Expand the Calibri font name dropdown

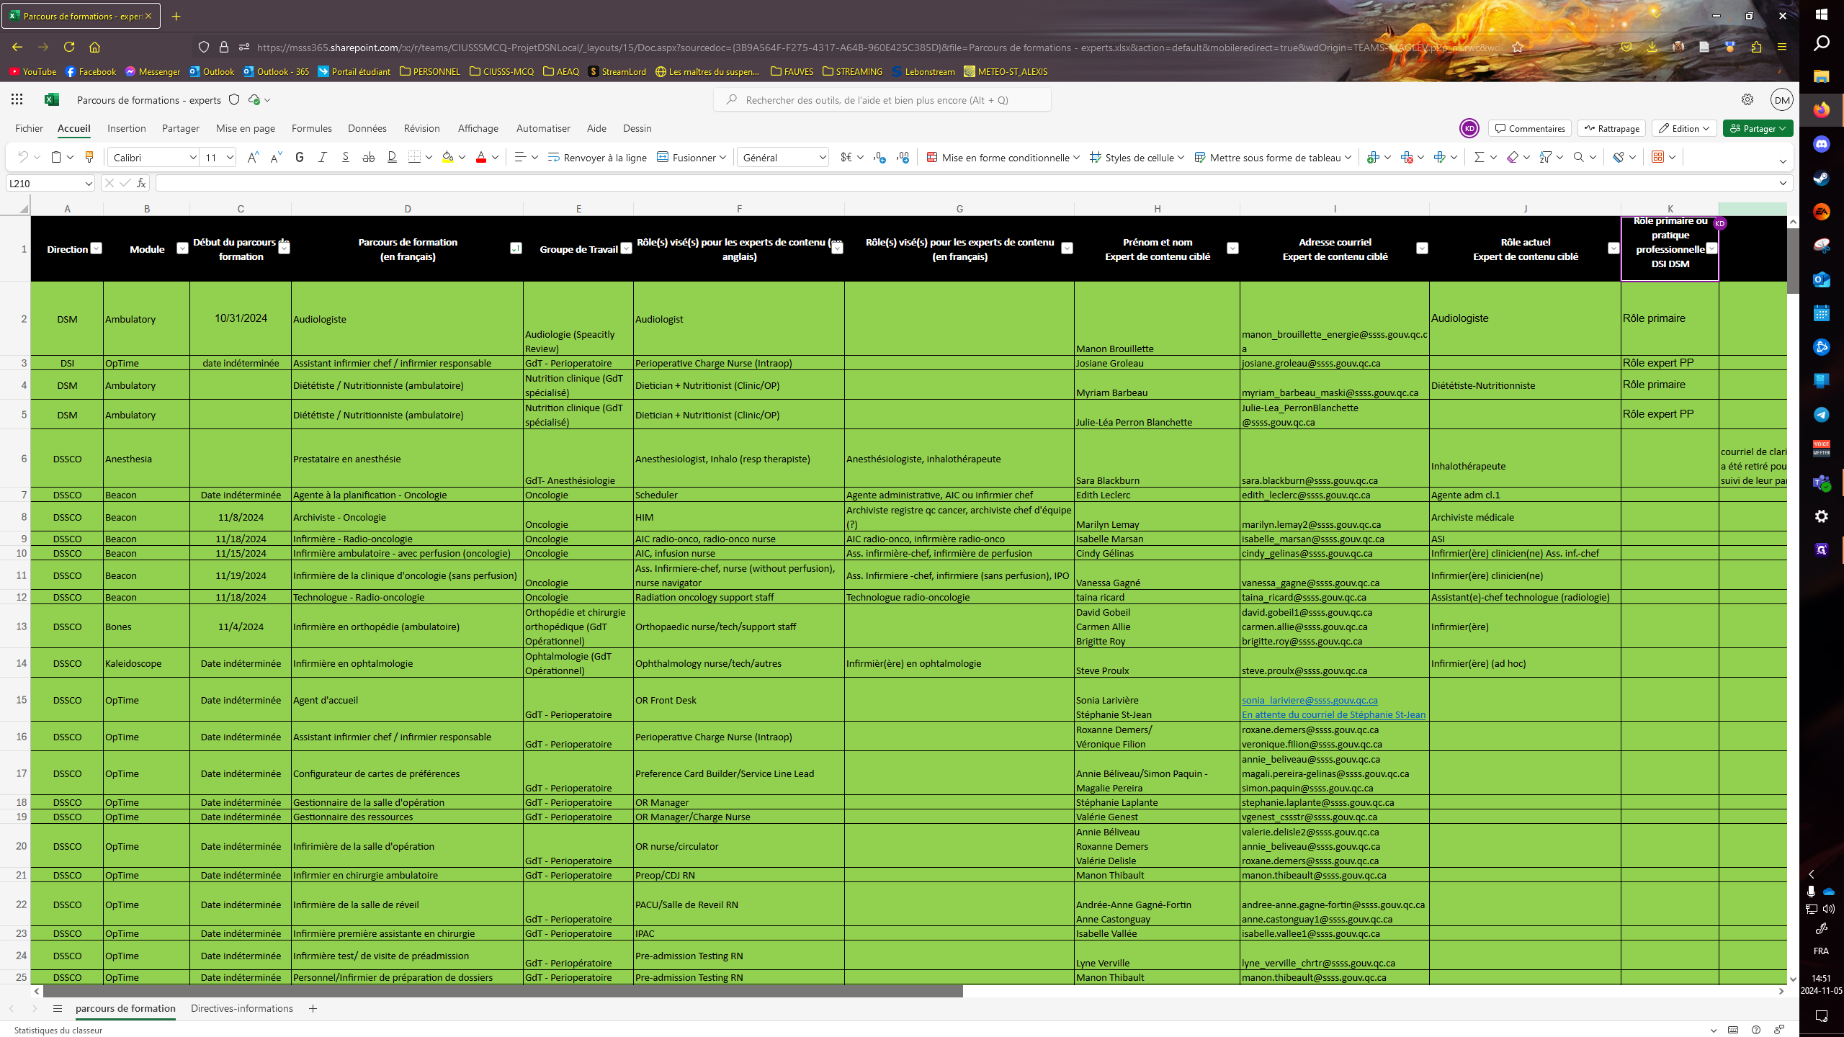pos(193,157)
